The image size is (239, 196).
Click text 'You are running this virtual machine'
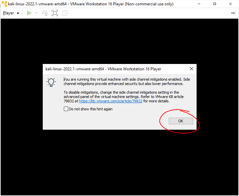pyautogui.click(x=92, y=79)
